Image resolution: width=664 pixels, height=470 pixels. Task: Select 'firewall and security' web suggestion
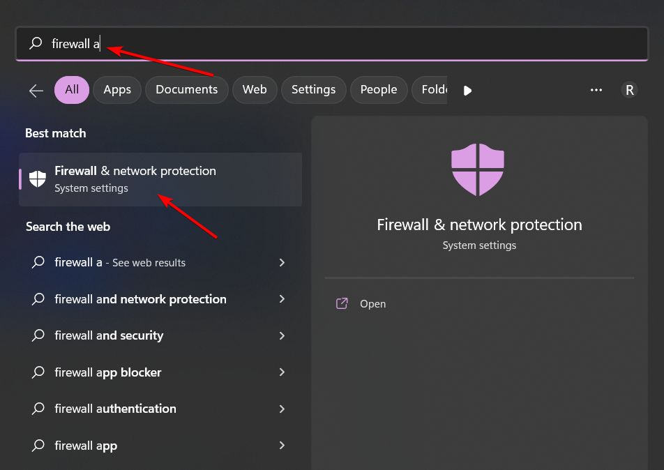[160, 335]
